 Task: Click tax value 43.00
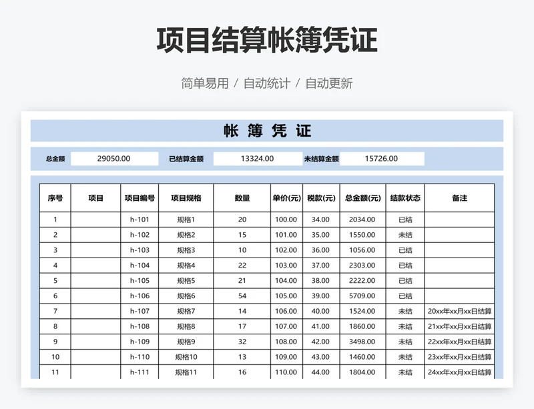click(x=321, y=357)
